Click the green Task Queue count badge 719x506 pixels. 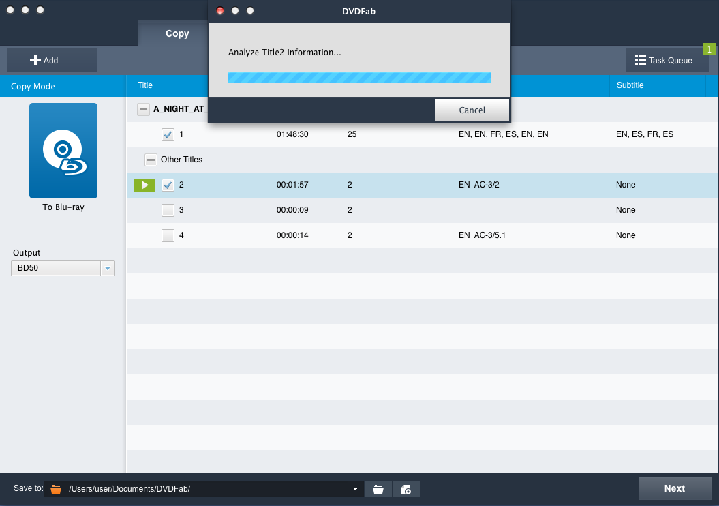click(709, 49)
